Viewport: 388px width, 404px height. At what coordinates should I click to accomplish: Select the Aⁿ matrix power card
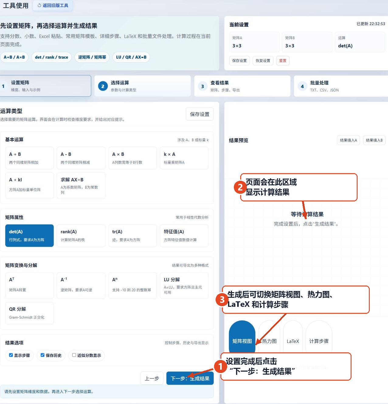[133, 286]
